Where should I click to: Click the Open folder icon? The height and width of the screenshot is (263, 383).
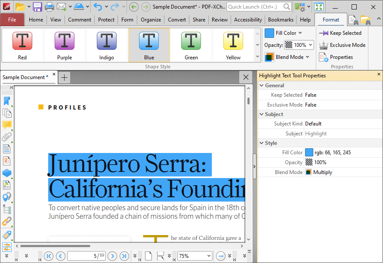click(20, 7)
